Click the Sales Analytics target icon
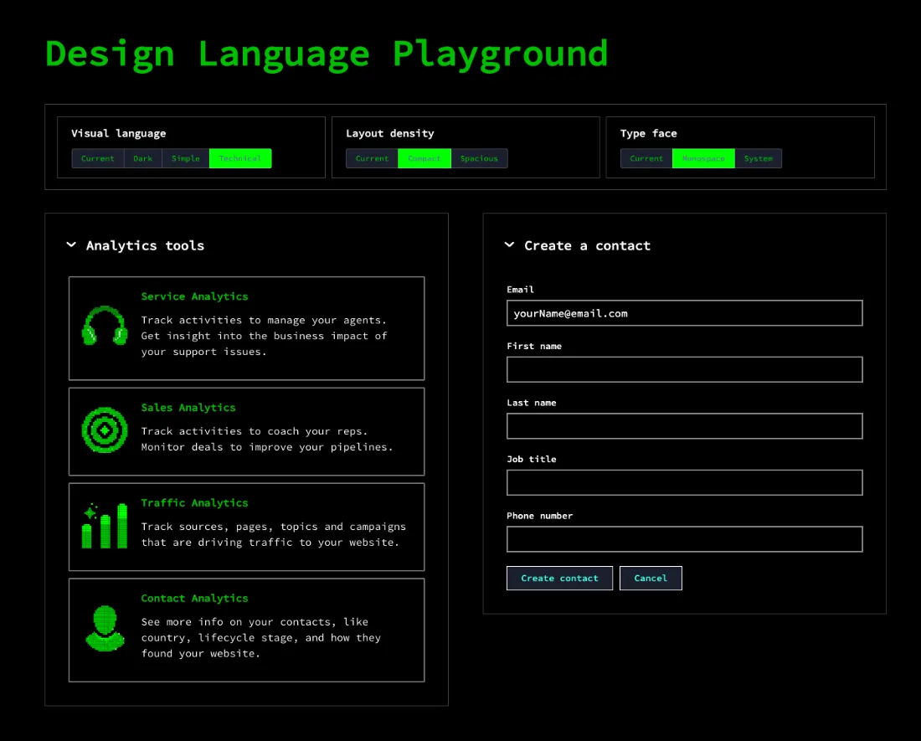This screenshot has height=741, width=921. (x=105, y=430)
